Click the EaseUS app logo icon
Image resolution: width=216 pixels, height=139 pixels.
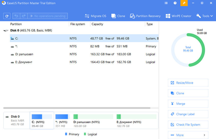tap(4, 3)
